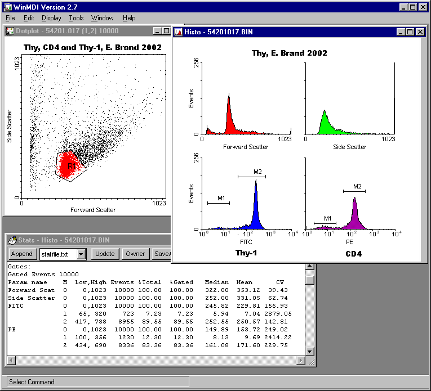
Task: Open the Display menu
Action: pyautogui.click(x=51, y=18)
